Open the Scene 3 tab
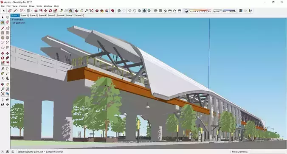The width and height of the screenshot is (287, 154). (33, 16)
